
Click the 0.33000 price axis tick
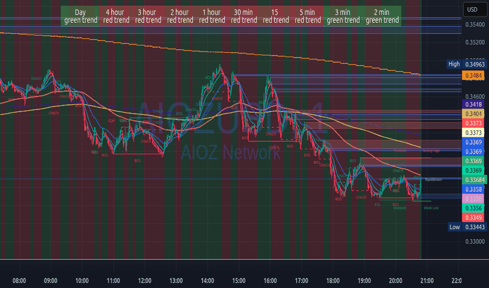[475, 241]
